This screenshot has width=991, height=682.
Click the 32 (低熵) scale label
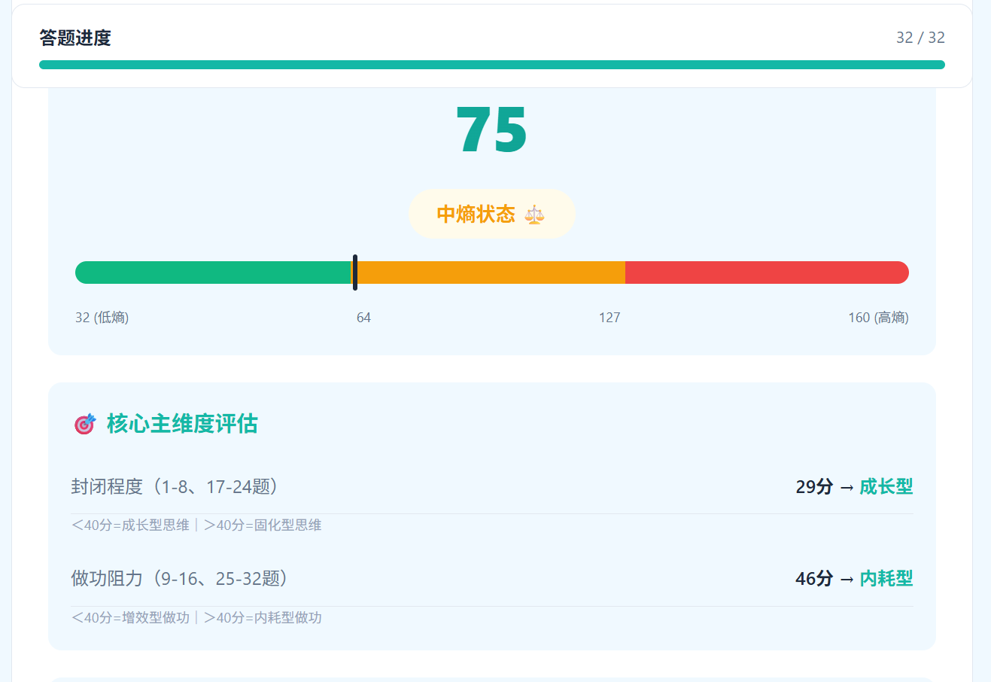point(102,318)
